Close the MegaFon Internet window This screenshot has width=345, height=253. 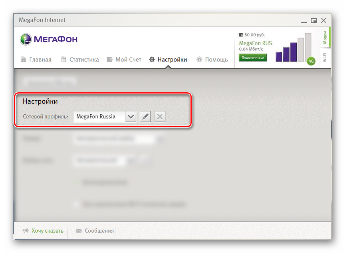pyautogui.click(x=324, y=20)
